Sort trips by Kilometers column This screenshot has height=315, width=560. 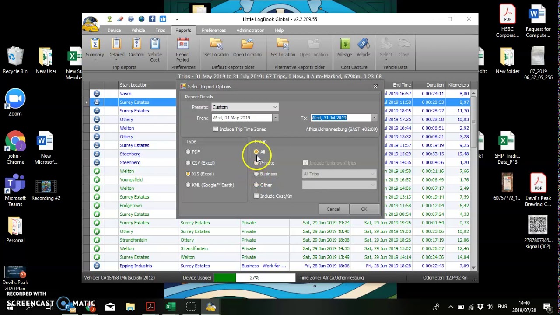click(458, 85)
